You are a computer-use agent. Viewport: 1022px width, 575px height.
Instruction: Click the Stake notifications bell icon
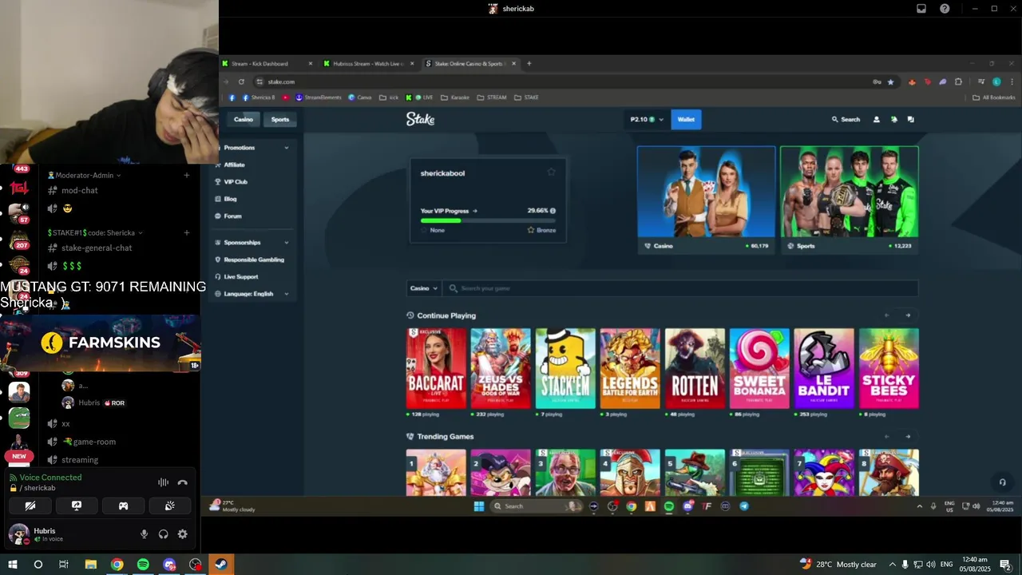click(893, 119)
